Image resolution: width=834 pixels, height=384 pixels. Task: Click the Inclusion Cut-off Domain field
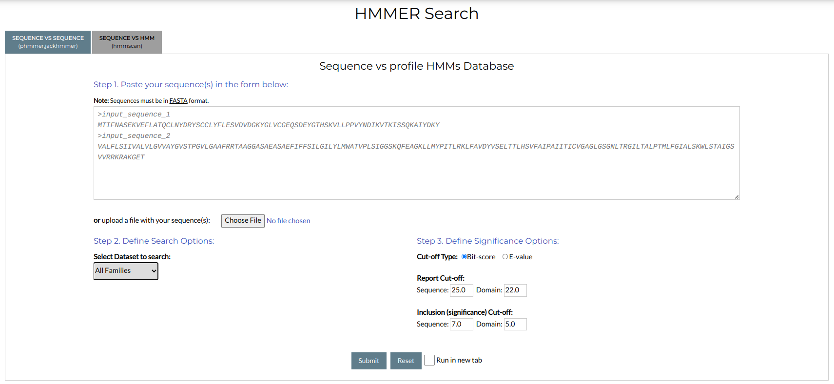pyautogui.click(x=515, y=325)
